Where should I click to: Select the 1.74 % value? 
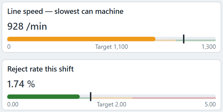tap(21, 84)
